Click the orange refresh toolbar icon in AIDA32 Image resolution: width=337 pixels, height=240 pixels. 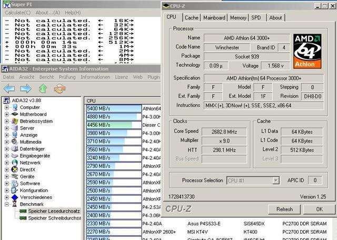click(x=60, y=88)
